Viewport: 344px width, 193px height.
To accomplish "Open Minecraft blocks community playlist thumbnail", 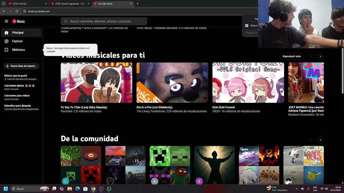I will (81, 165).
